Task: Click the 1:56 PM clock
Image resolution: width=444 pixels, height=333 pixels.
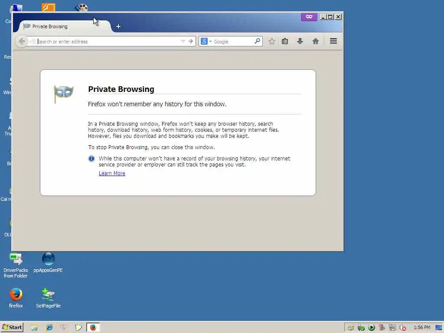Action: (x=422, y=327)
